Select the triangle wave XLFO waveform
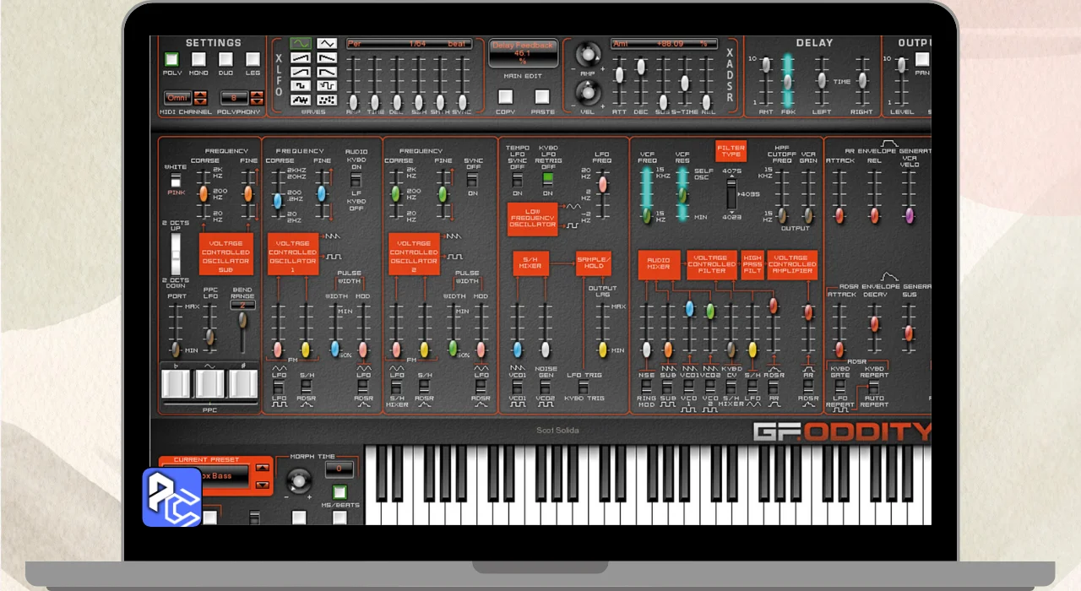Image resolution: width=1081 pixels, height=591 pixels. [x=327, y=44]
